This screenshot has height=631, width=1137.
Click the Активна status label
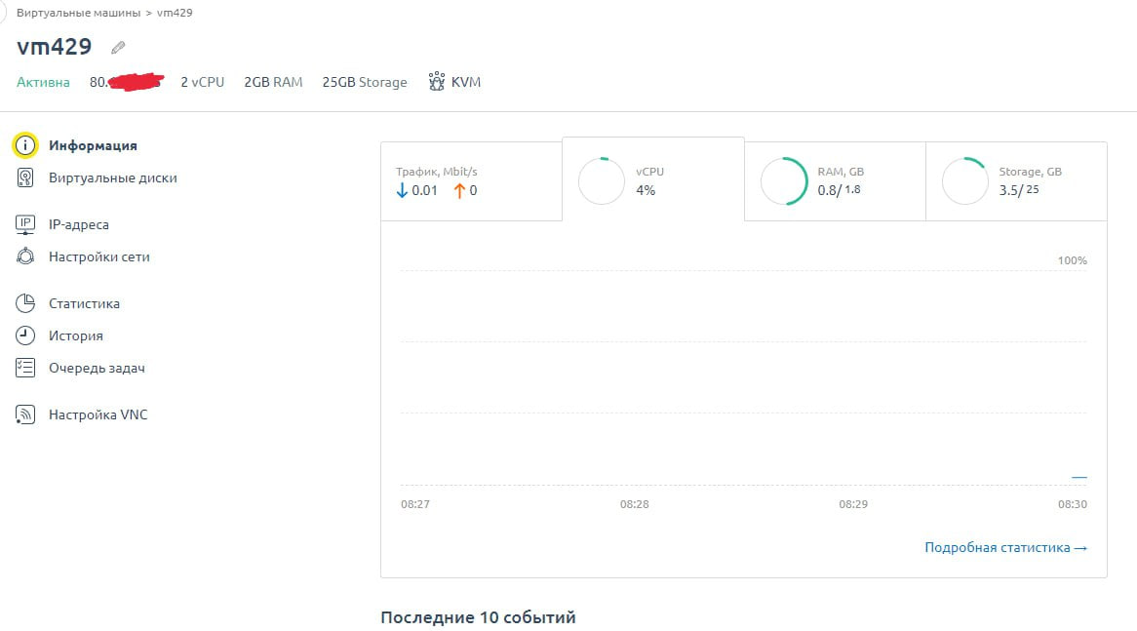pos(43,82)
